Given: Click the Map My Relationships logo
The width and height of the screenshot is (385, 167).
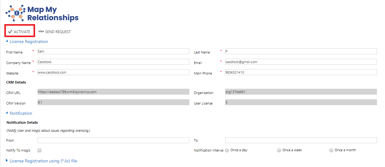Looking at the screenshot, I should click(x=42, y=14).
